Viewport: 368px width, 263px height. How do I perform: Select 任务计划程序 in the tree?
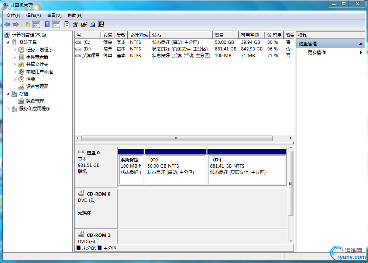[39, 50]
